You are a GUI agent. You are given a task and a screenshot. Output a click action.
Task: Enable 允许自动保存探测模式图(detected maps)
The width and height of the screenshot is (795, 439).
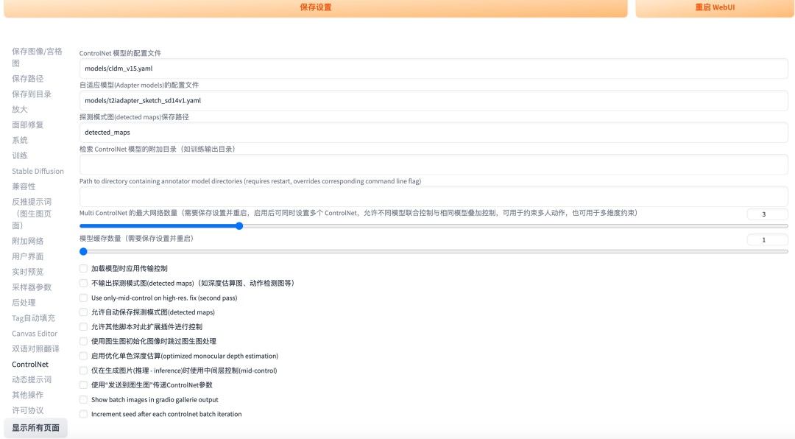click(x=84, y=312)
